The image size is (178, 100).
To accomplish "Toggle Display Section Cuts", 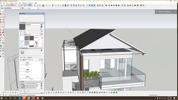I will 92,5.
